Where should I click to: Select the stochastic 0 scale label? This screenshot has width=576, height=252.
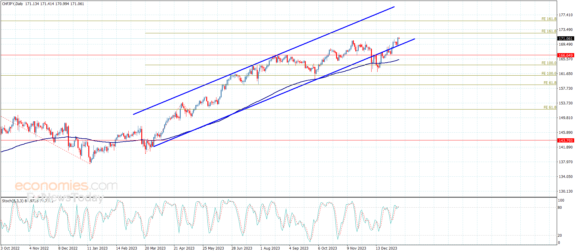coord(559,243)
